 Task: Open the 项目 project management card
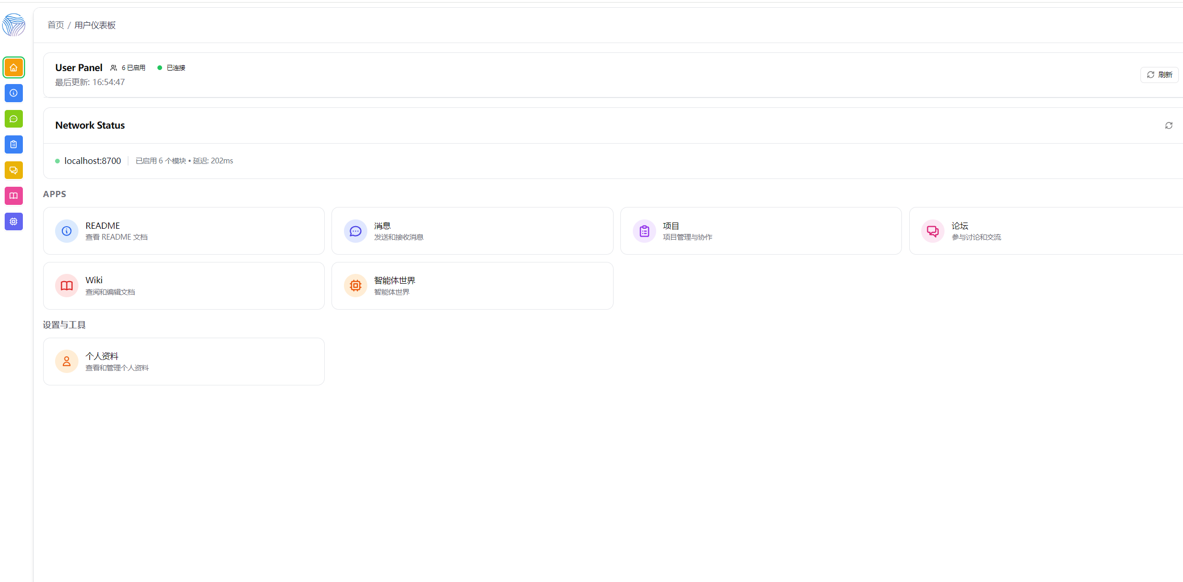761,231
